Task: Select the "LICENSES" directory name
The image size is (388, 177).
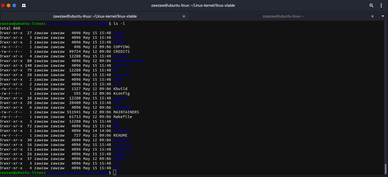Action: click(x=123, y=107)
